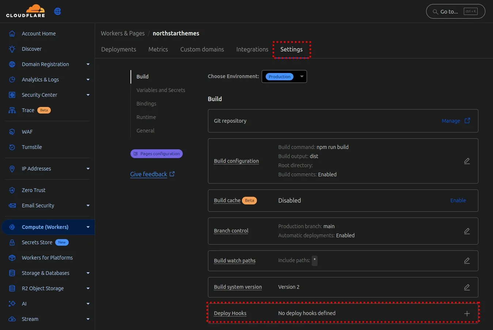
Task: Click the Turnstile icon
Action: [x=12, y=147]
